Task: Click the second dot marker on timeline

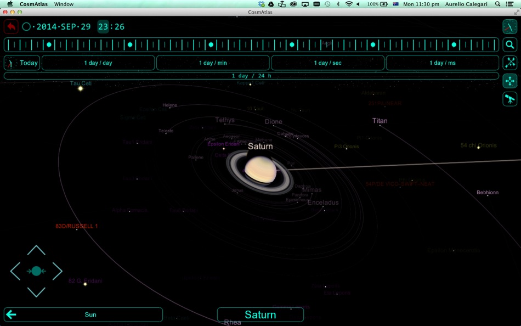Action: 130,44
